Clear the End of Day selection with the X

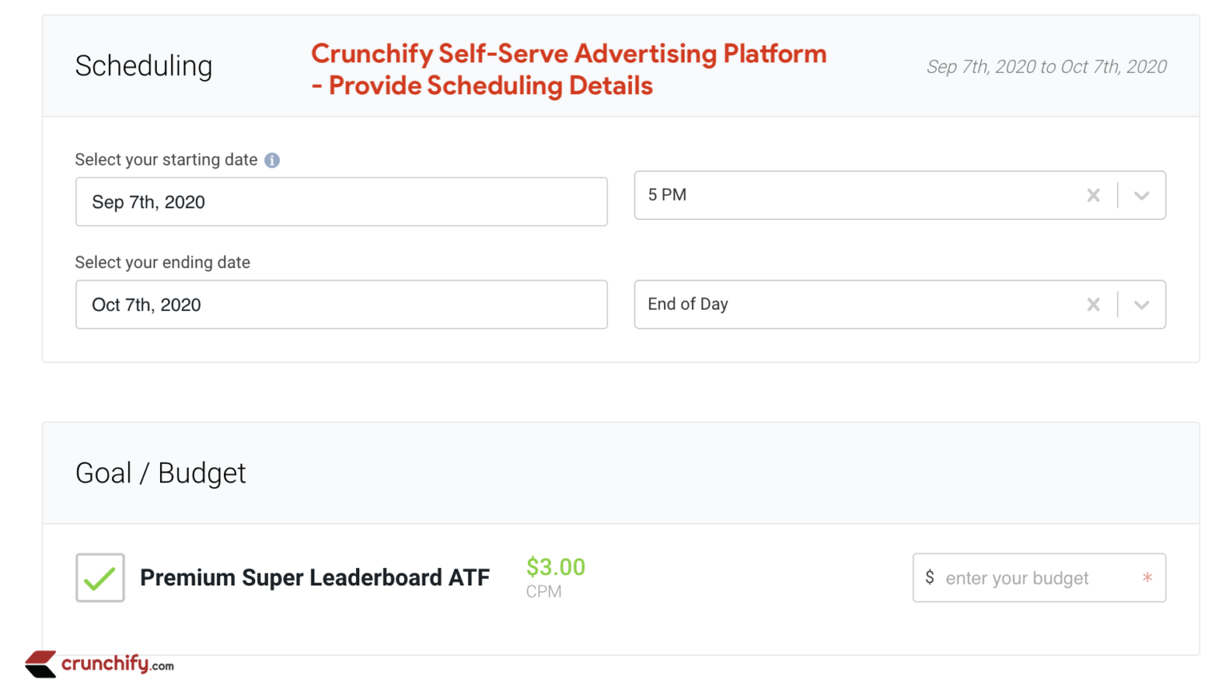[x=1094, y=305]
